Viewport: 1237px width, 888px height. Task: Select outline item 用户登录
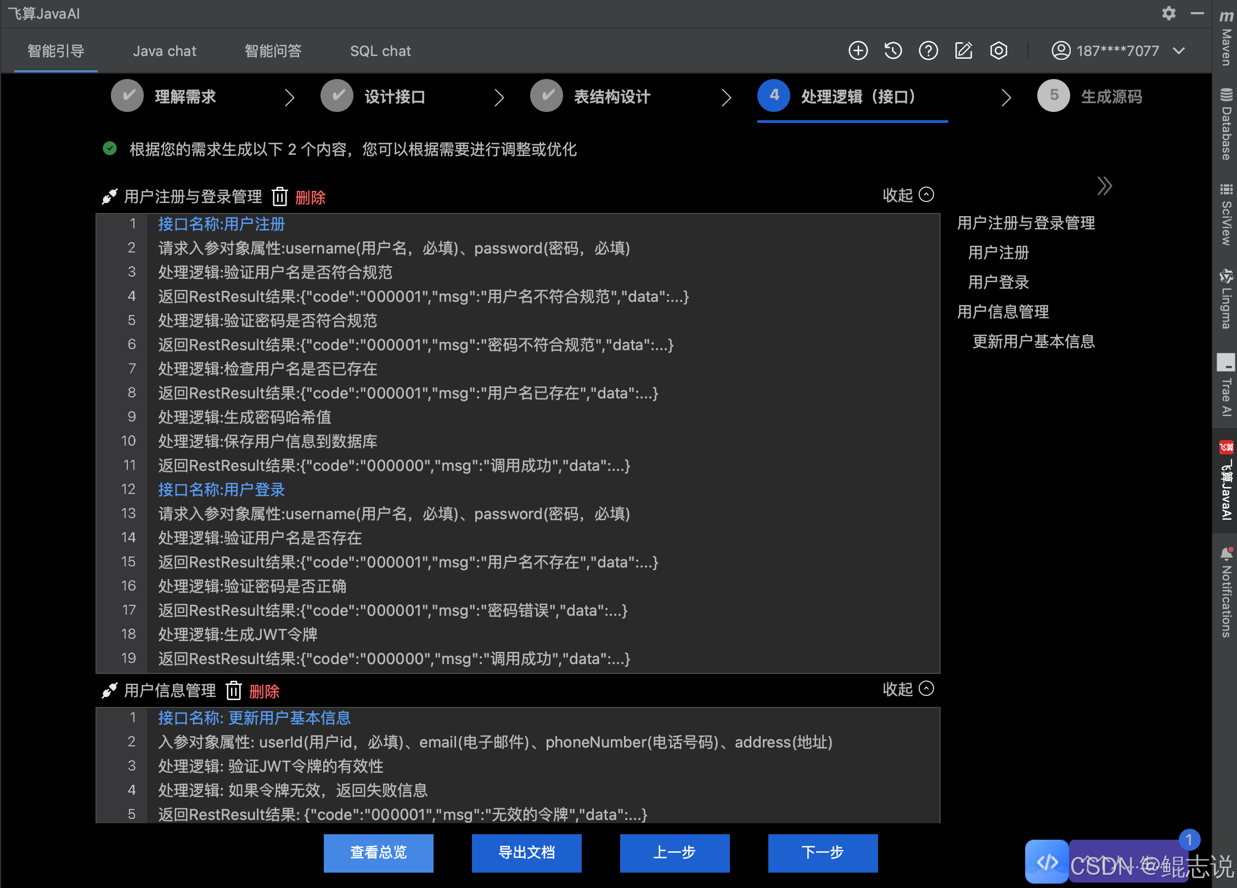(998, 282)
